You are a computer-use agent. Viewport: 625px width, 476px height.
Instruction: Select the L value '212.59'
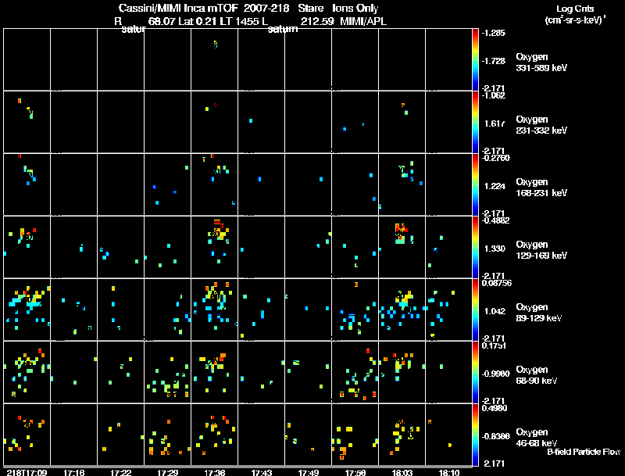[x=317, y=21]
